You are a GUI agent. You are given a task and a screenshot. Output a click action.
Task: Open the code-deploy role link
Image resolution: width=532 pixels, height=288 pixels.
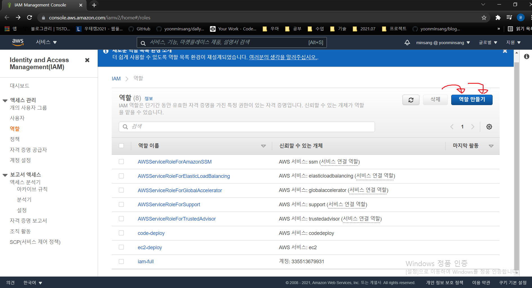(x=151, y=233)
